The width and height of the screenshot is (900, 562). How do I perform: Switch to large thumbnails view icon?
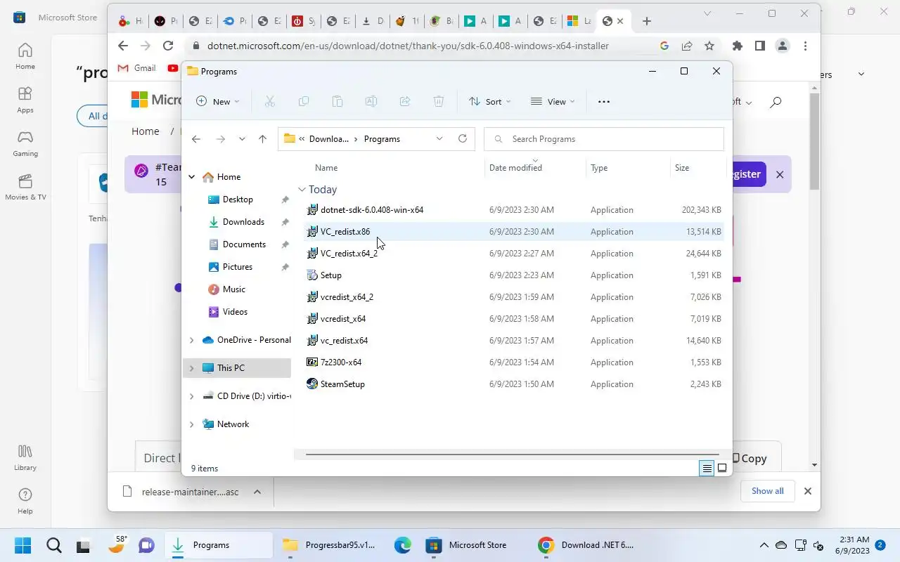(x=722, y=468)
